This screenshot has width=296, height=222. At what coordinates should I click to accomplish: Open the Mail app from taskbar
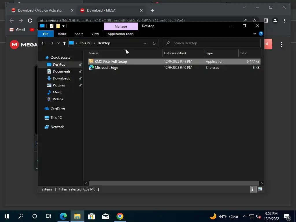tap(106, 216)
